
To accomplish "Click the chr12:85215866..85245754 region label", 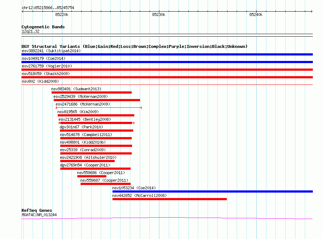I will 48,8.
